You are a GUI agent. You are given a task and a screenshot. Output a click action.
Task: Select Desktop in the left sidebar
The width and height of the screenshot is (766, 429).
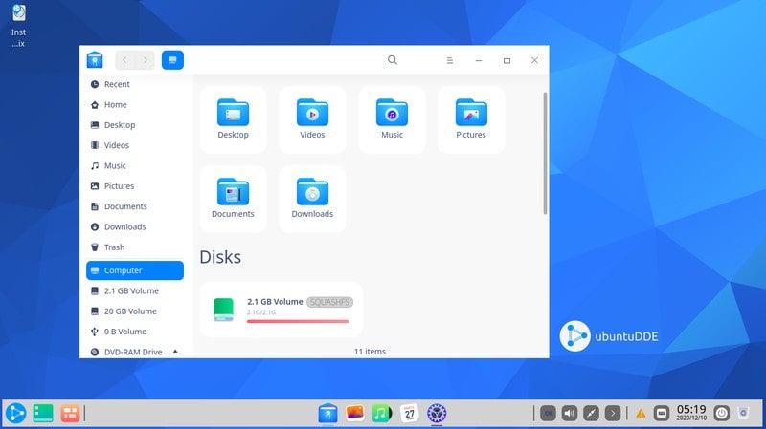tap(134, 125)
